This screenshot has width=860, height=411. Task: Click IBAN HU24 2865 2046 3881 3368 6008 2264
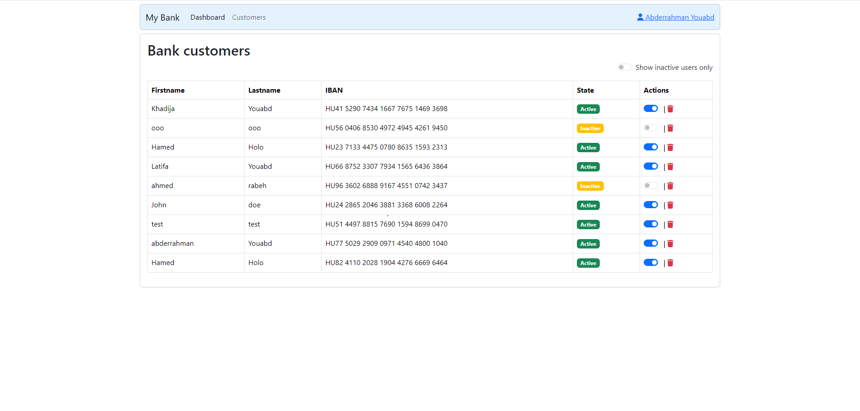pos(386,205)
